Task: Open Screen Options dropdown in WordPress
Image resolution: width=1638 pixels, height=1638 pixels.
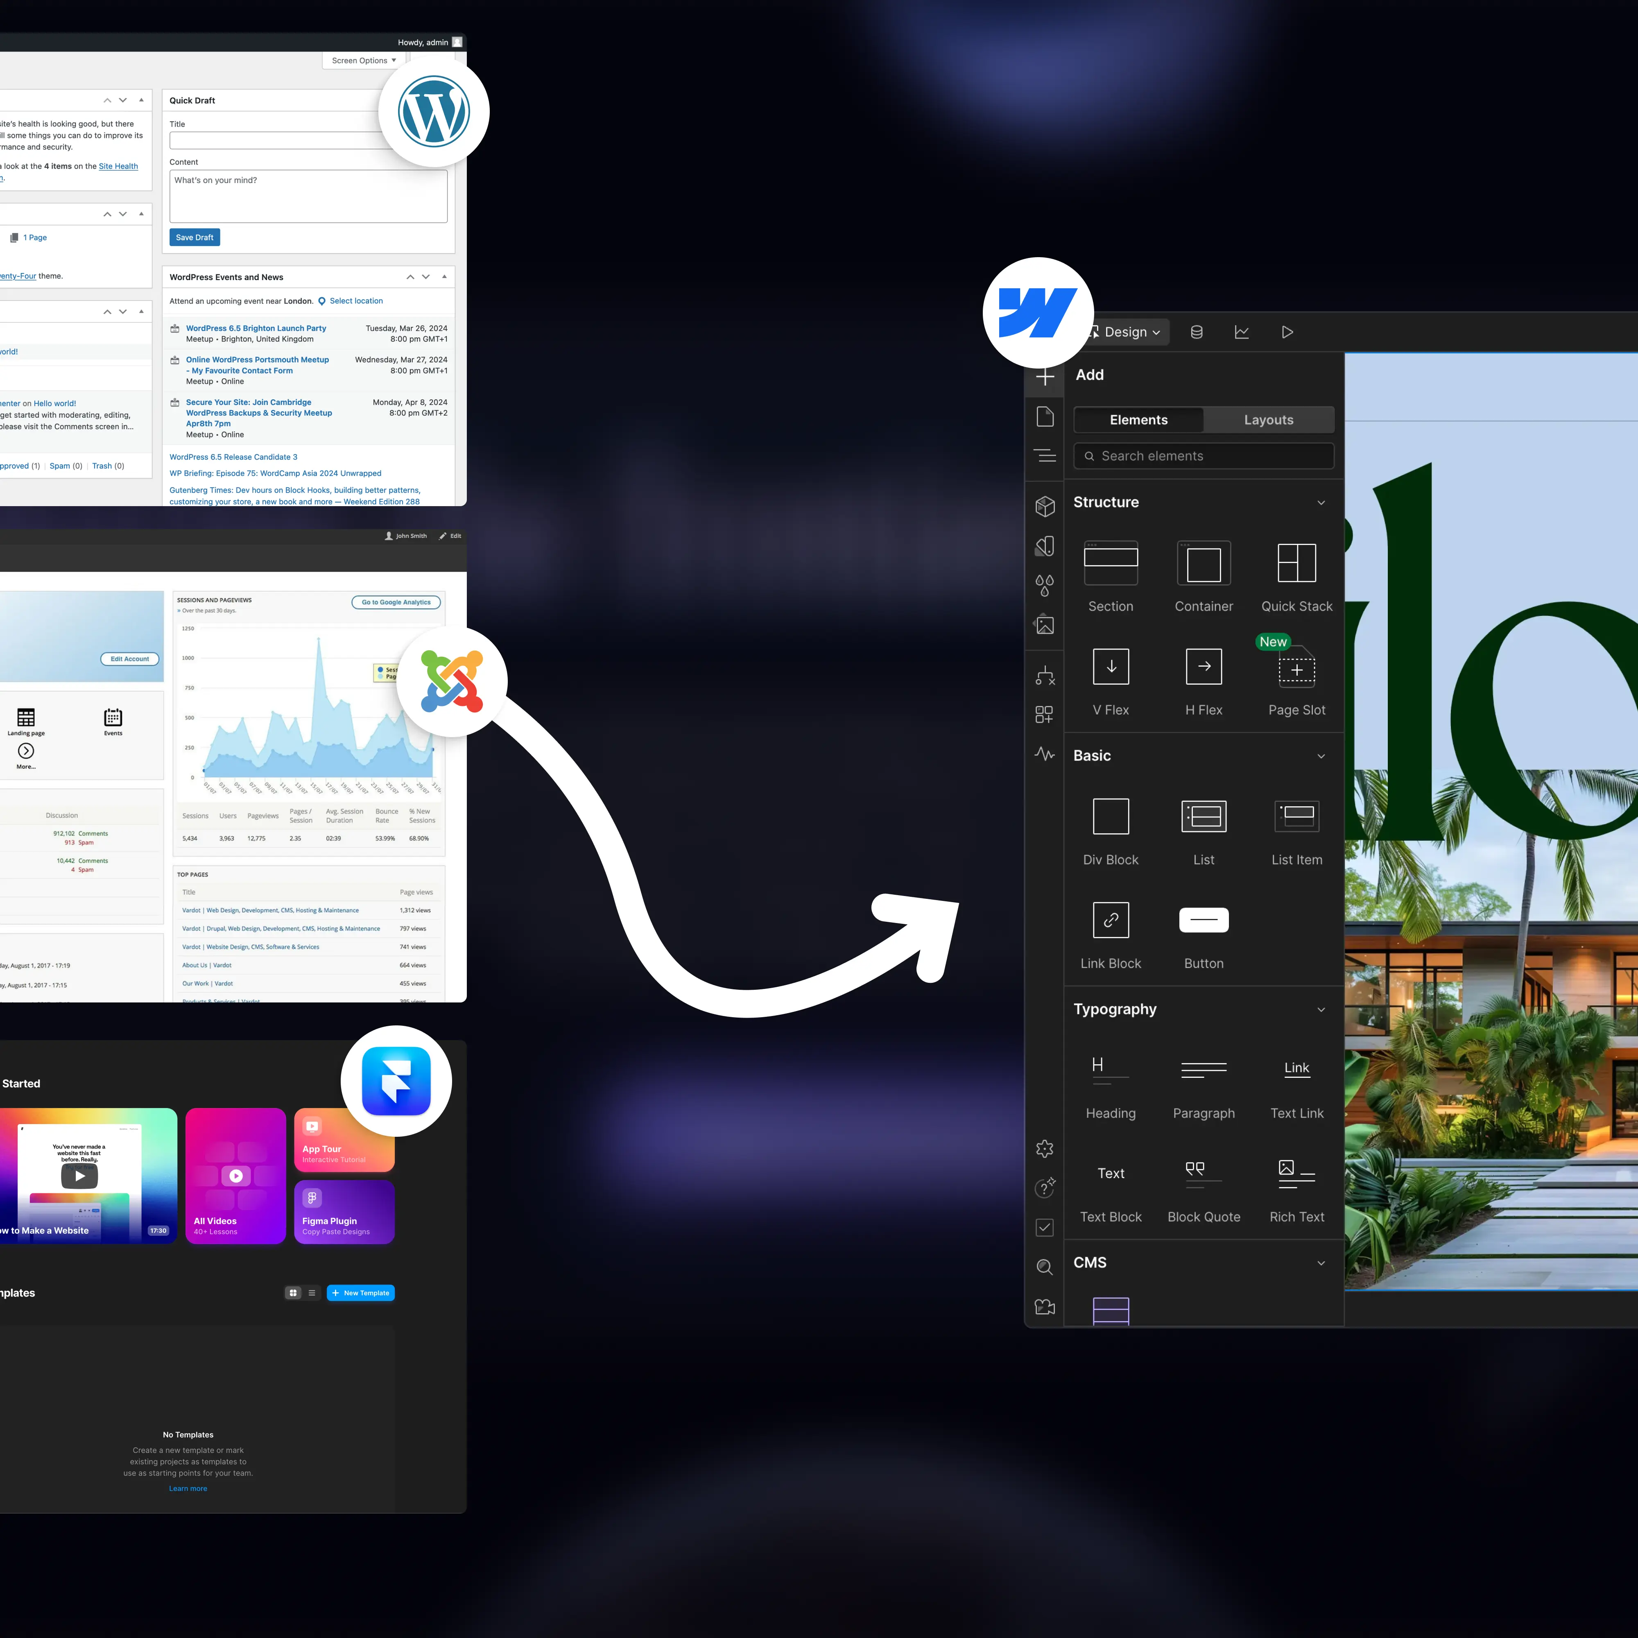Action: click(x=364, y=60)
